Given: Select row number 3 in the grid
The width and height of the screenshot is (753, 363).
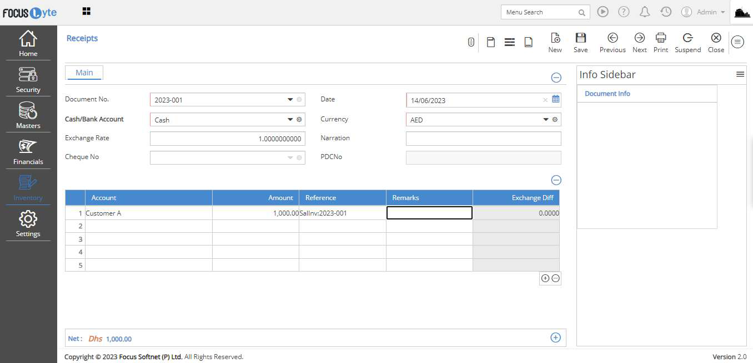Looking at the screenshot, I should point(75,239).
